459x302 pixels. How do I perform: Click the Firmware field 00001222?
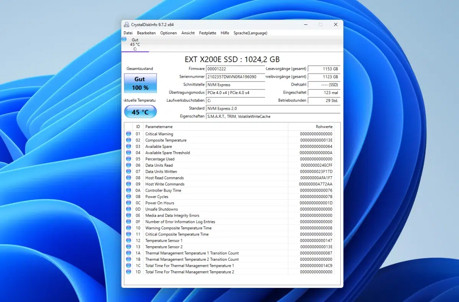(x=235, y=69)
